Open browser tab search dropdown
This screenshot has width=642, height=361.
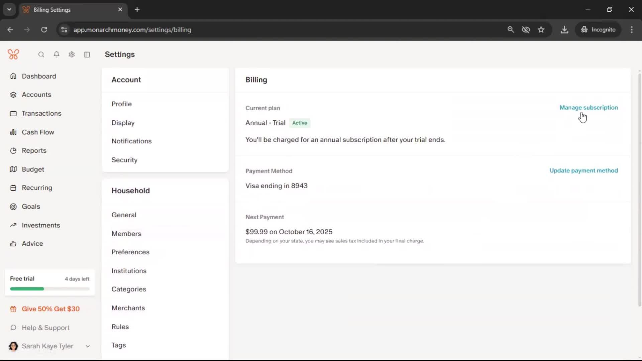[9, 9]
